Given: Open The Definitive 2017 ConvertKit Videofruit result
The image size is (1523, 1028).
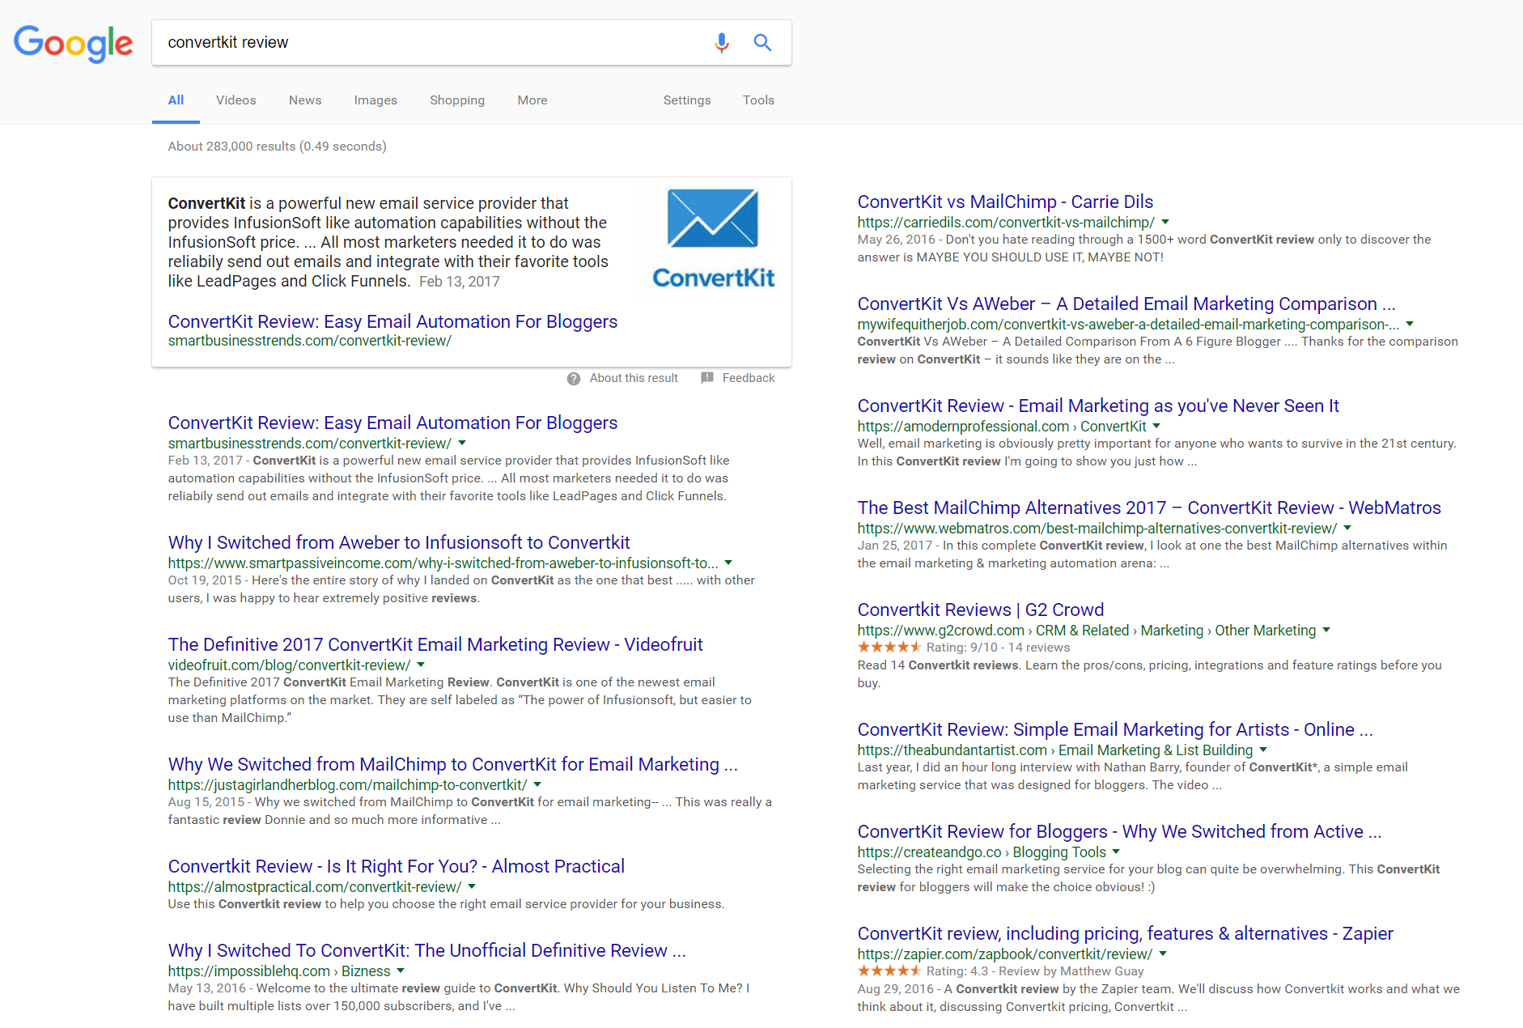Looking at the screenshot, I should pos(435,644).
